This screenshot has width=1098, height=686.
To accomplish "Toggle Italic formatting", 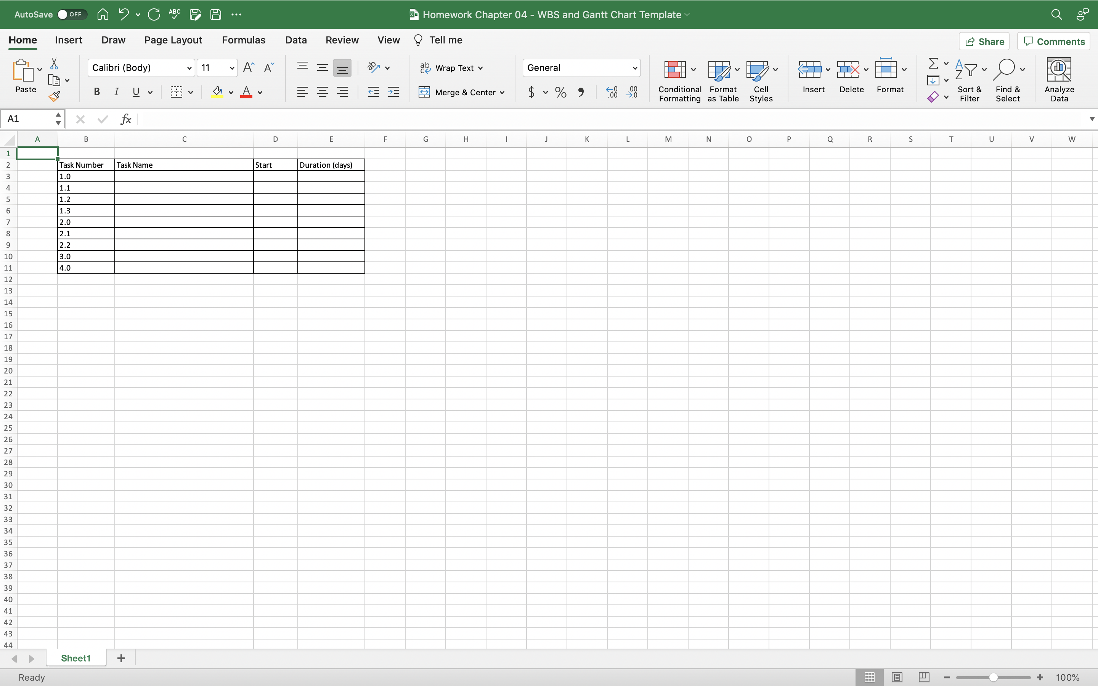I will (x=116, y=92).
